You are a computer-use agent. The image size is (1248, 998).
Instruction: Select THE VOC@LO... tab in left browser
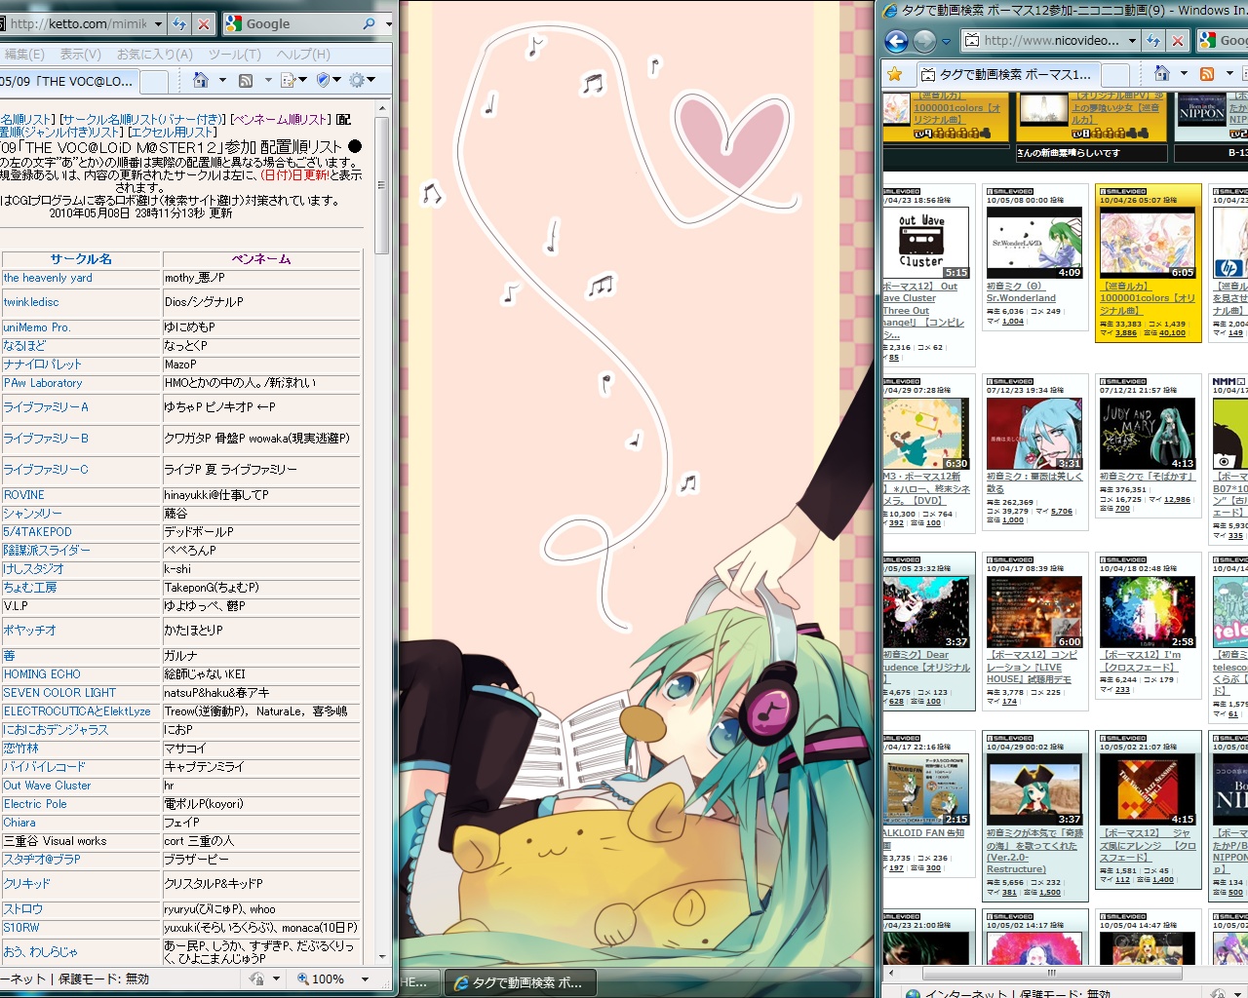click(69, 81)
